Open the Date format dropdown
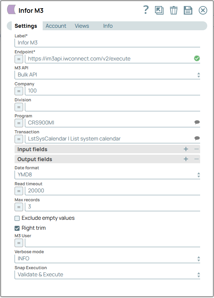Viewport: 214px width, 298px height. pos(198,175)
